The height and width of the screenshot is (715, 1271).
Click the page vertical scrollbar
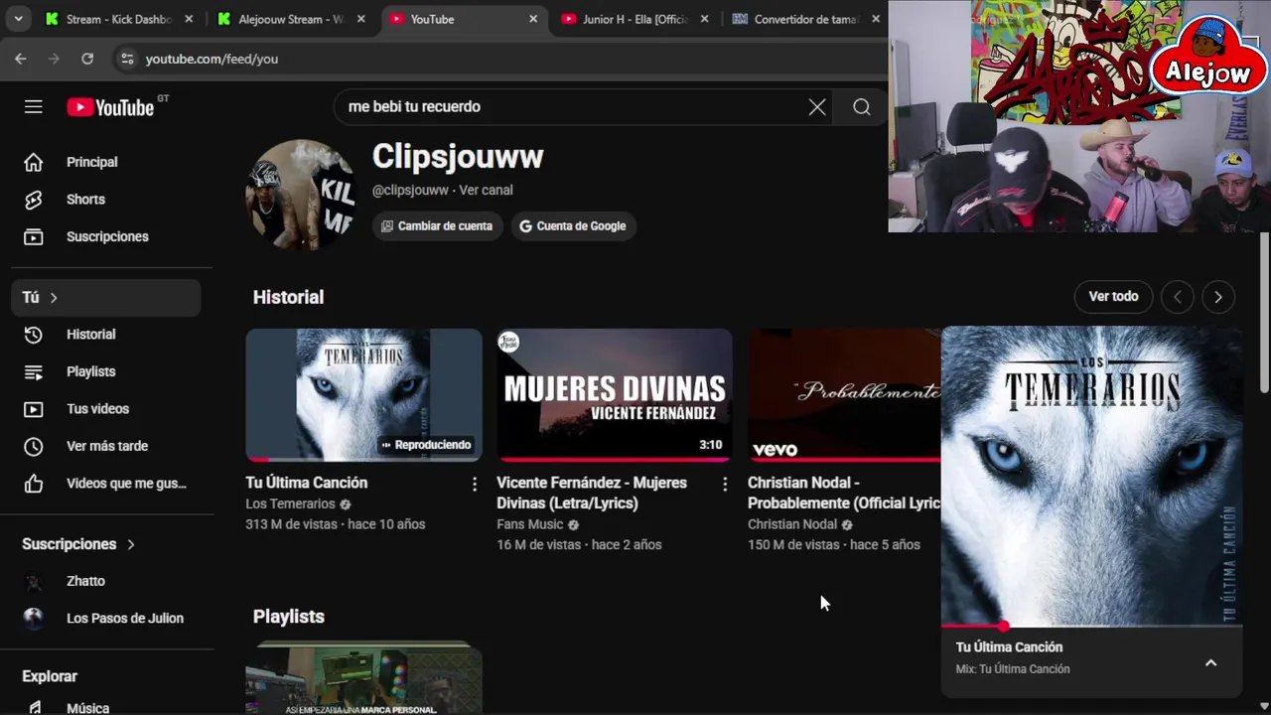click(x=1264, y=313)
